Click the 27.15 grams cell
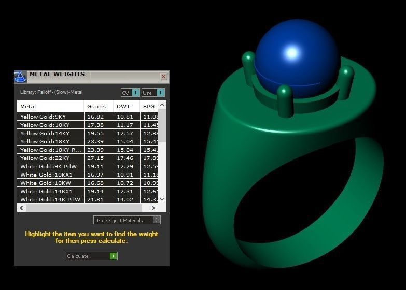This screenshot has width=406, height=290. [99, 158]
